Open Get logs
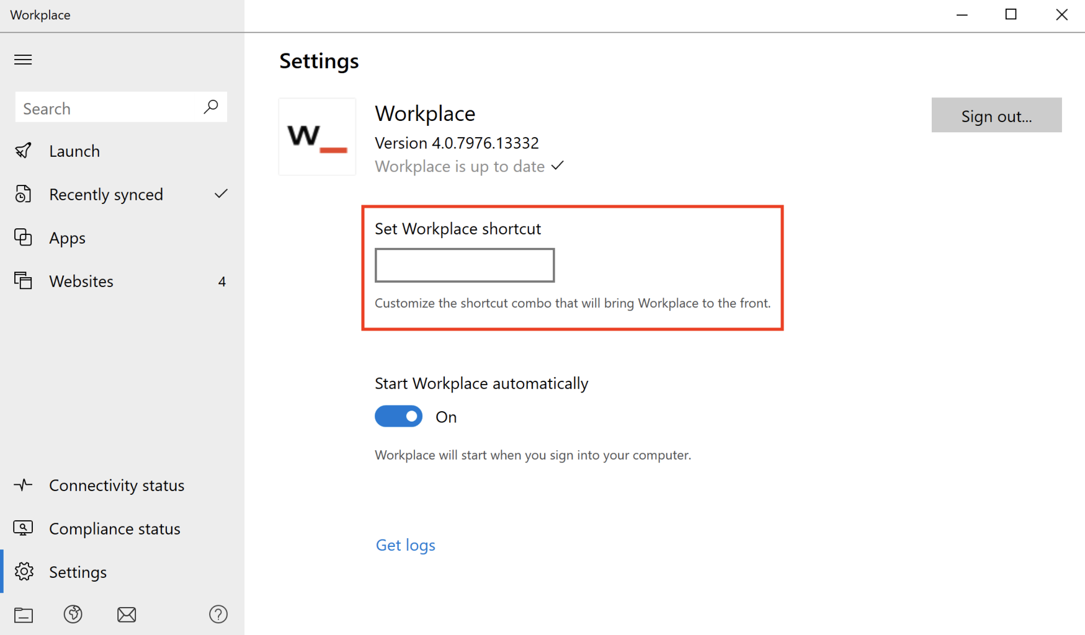This screenshot has height=635, width=1085. 405,544
